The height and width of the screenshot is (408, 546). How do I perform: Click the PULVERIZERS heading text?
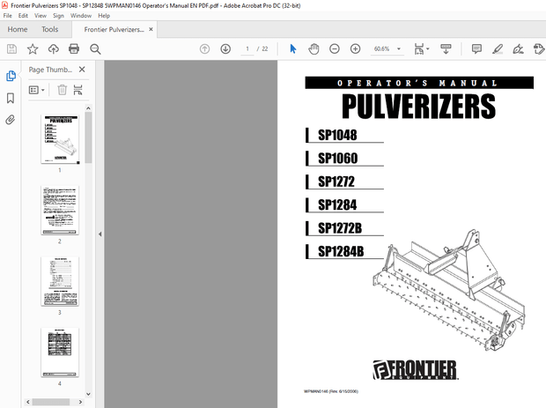point(418,107)
